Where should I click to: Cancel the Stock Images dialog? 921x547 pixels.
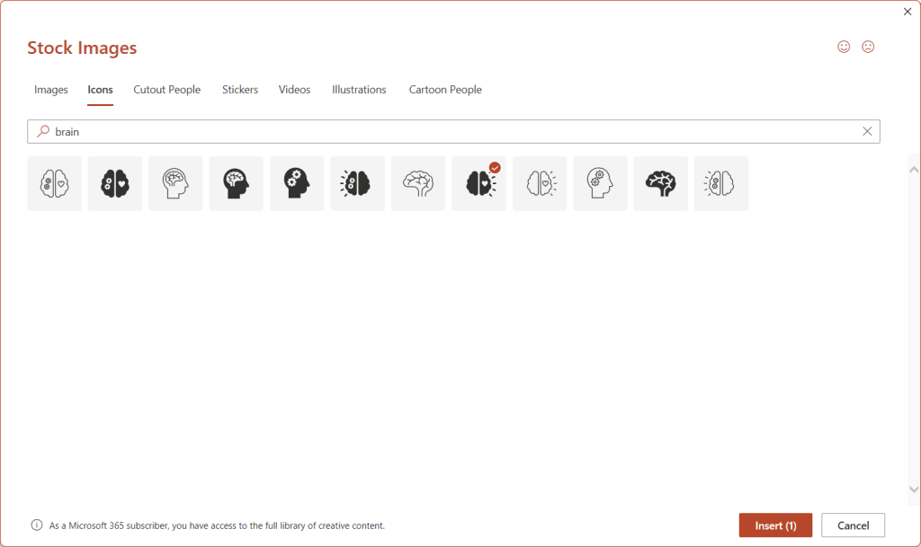click(853, 525)
